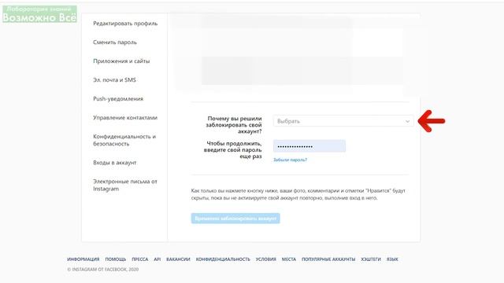Open КОНФИДЕНЦИАЛЬНОСТЬ footer link
504x283 pixels.
coord(223,259)
